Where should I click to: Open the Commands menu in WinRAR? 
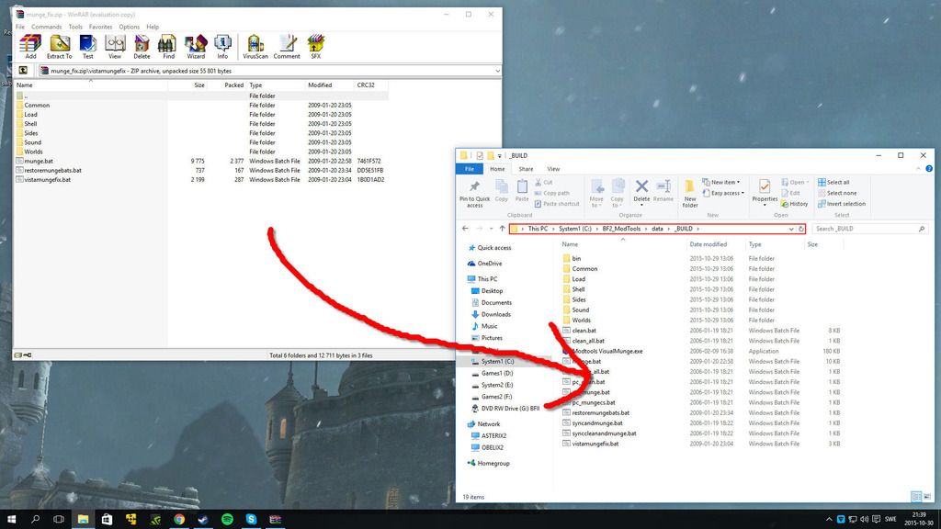(x=46, y=27)
